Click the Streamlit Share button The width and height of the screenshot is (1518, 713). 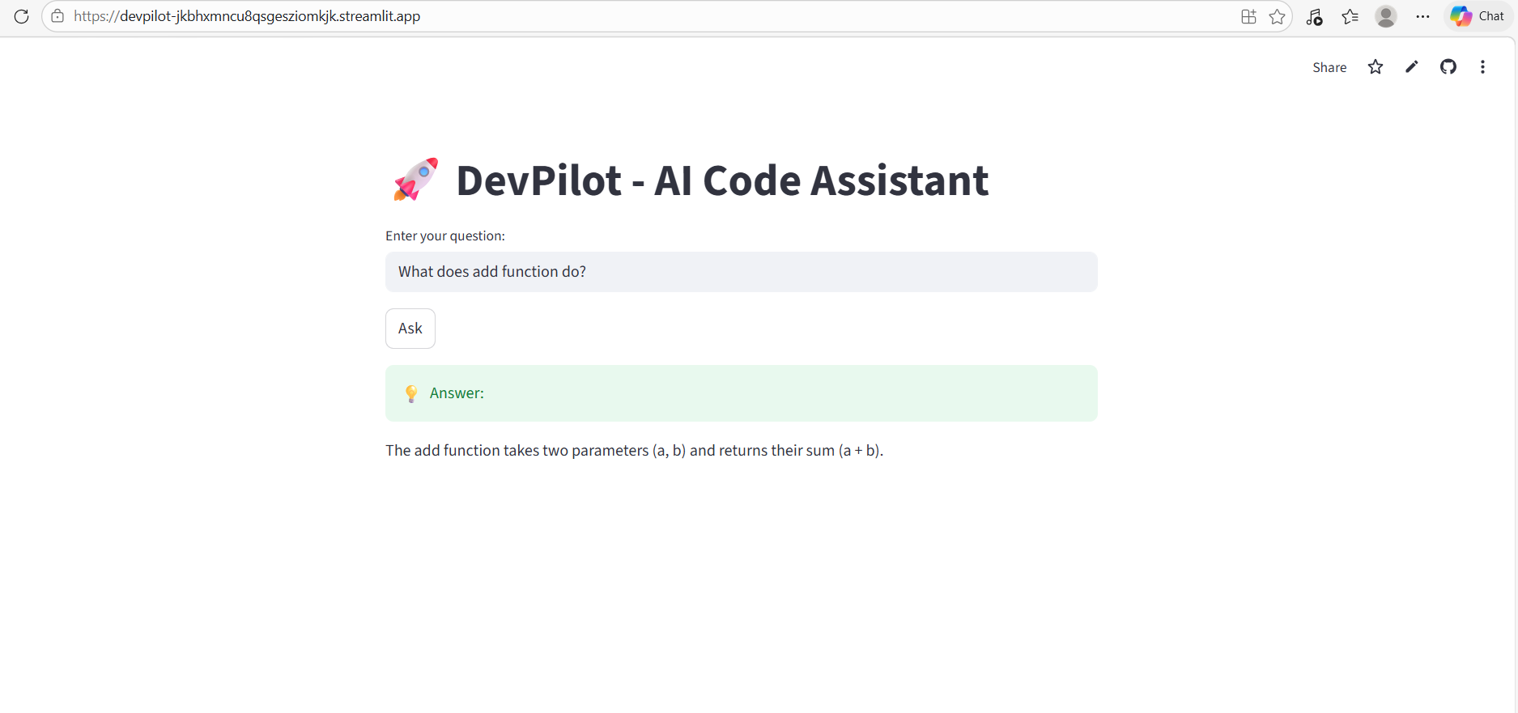(x=1329, y=67)
